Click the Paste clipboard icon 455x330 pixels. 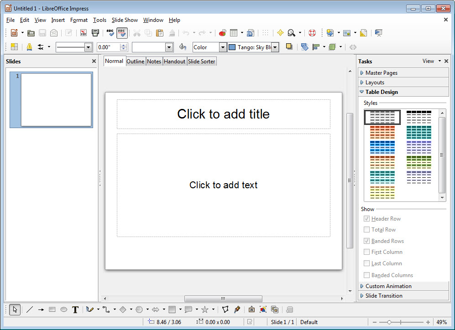coord(160,33)
